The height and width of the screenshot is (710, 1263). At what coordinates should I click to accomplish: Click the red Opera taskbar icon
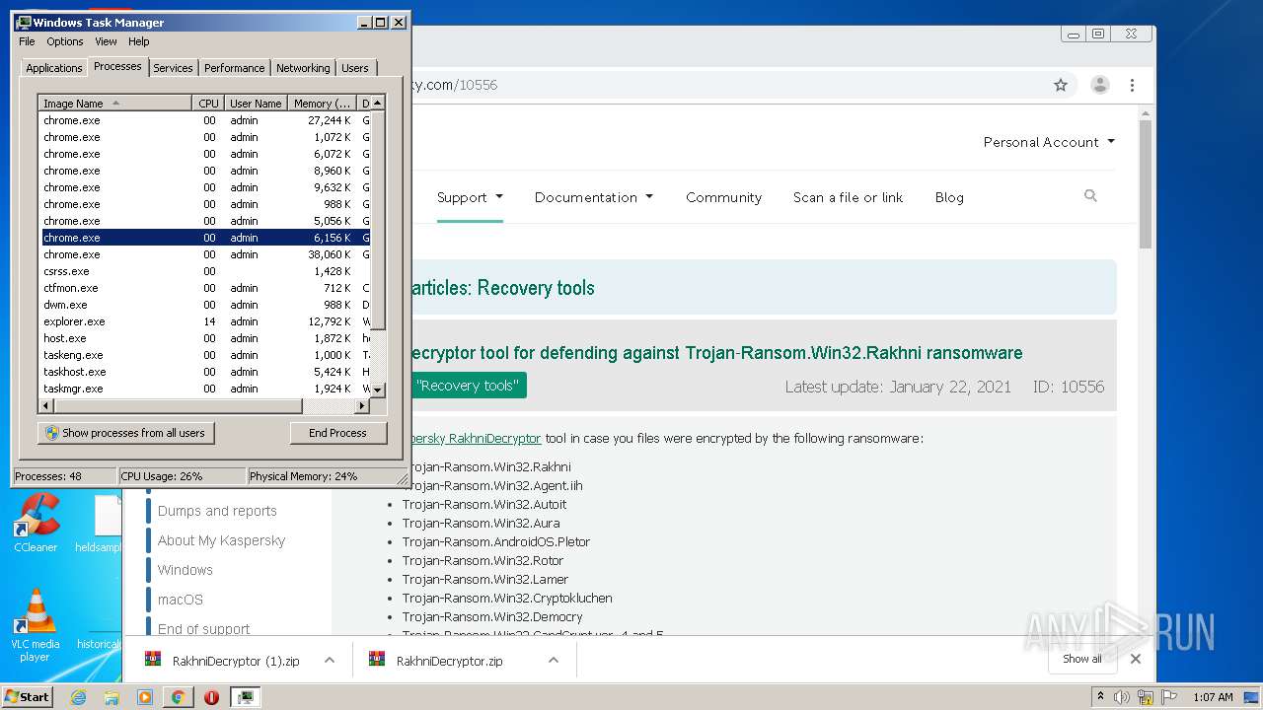coord(211,697)
